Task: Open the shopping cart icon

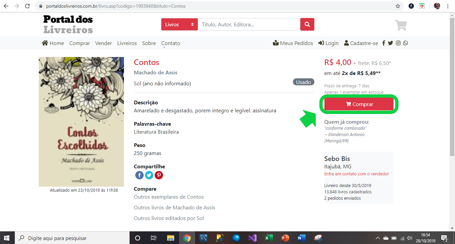Action: [401, 25]
